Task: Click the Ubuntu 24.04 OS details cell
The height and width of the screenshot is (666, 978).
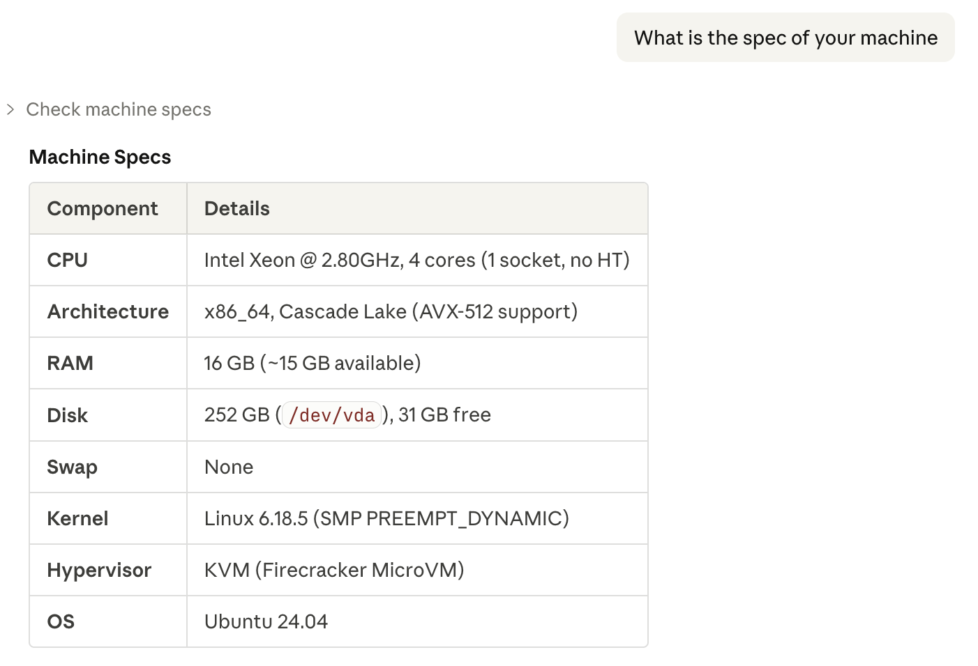Action: [x=266, y=621]
